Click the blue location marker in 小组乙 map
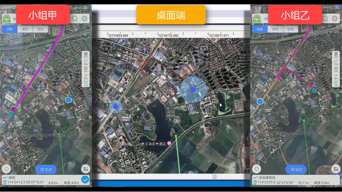342x192 pixels. pyautogui.click(x=260, y=101)
